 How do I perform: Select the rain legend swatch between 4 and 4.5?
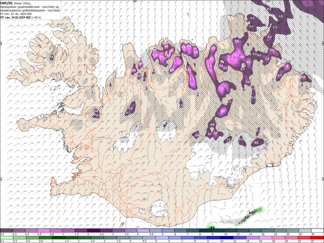(136, 238)
